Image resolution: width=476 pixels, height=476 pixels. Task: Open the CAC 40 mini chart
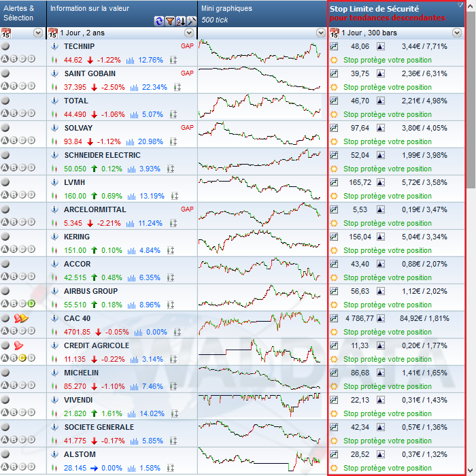click(260, 324)
